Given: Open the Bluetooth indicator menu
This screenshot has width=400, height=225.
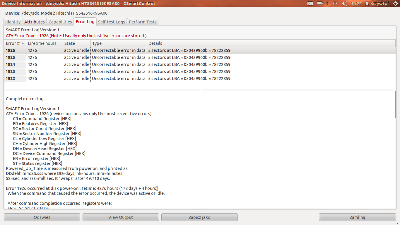Looking at the screenshot, I should (x=328, y=4).
